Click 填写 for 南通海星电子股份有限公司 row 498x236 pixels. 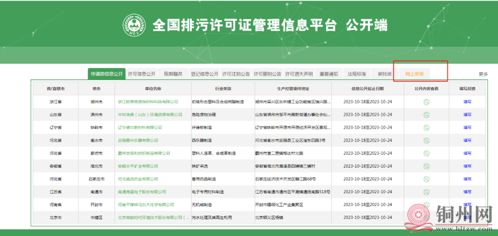pyautogui.click(x=467, y=192)
